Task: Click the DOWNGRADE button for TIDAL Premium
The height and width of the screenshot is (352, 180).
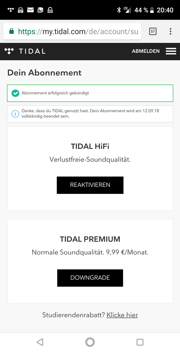Action: click(x=90, y=278)
